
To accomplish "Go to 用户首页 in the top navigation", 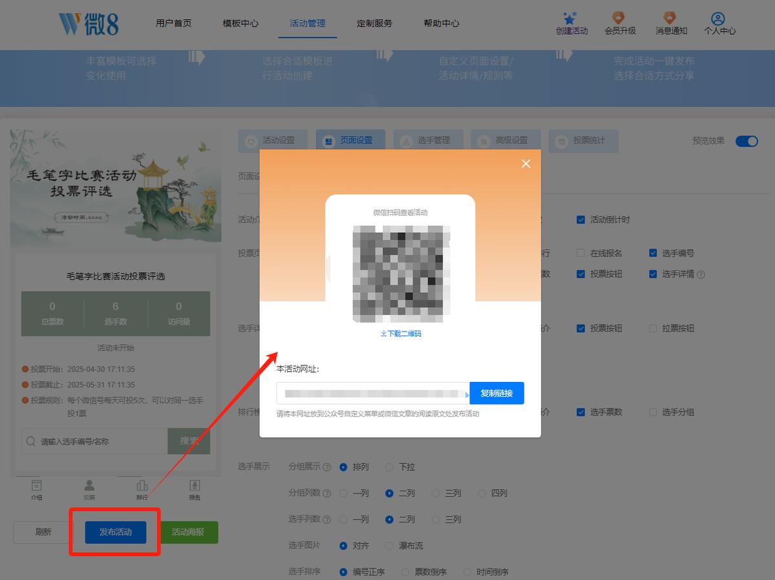I will [x=174, y=23].
